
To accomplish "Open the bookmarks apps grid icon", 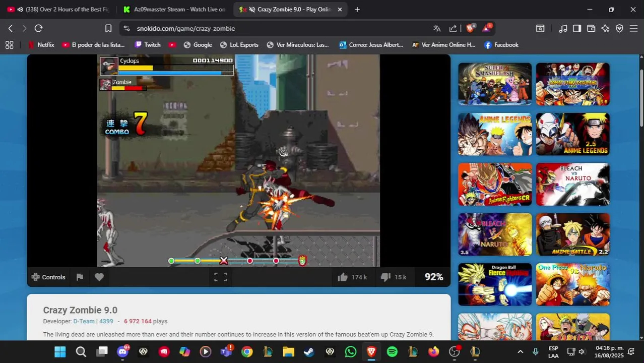I will click(x=9, y=45).
